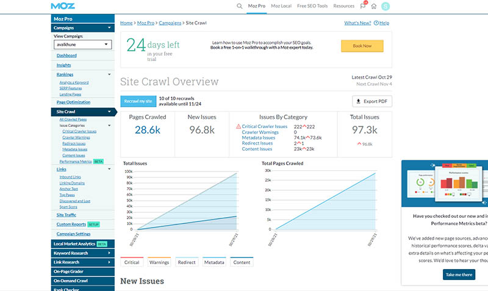Open Page Optimization in sidebar
488x291 pixels.
coord(73,102)
